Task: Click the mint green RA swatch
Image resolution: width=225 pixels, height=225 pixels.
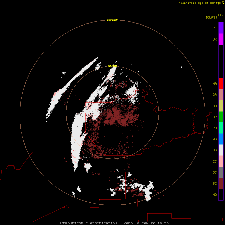Action: point(221,128)
